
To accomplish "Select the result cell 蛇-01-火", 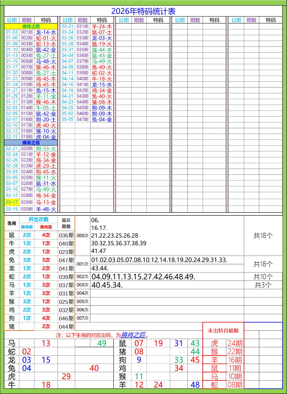I will coord(46,38).
